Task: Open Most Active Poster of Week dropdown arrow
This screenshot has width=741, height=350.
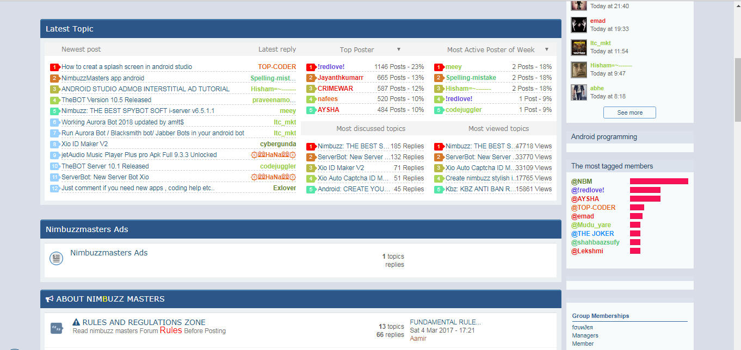Action: click(547, 49)
